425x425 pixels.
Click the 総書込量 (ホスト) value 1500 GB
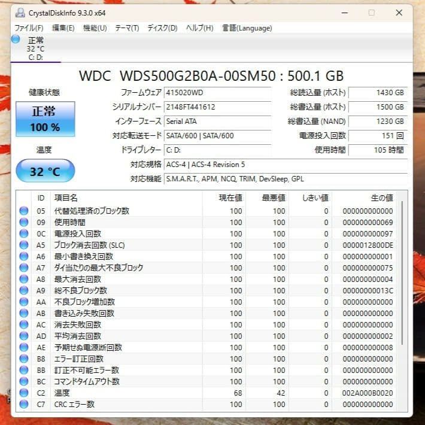(x=378, y=107)
